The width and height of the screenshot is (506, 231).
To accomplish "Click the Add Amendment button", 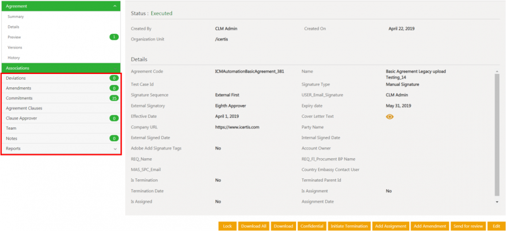I will [x=430, y=226].
